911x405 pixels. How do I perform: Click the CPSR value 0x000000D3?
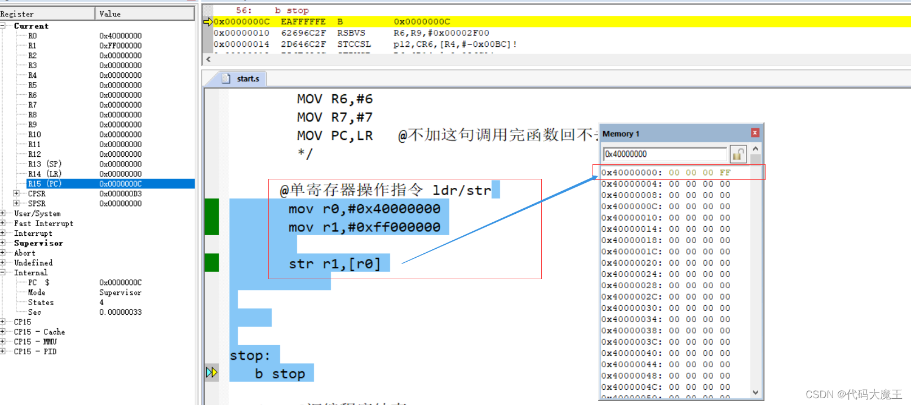point(121,193)
